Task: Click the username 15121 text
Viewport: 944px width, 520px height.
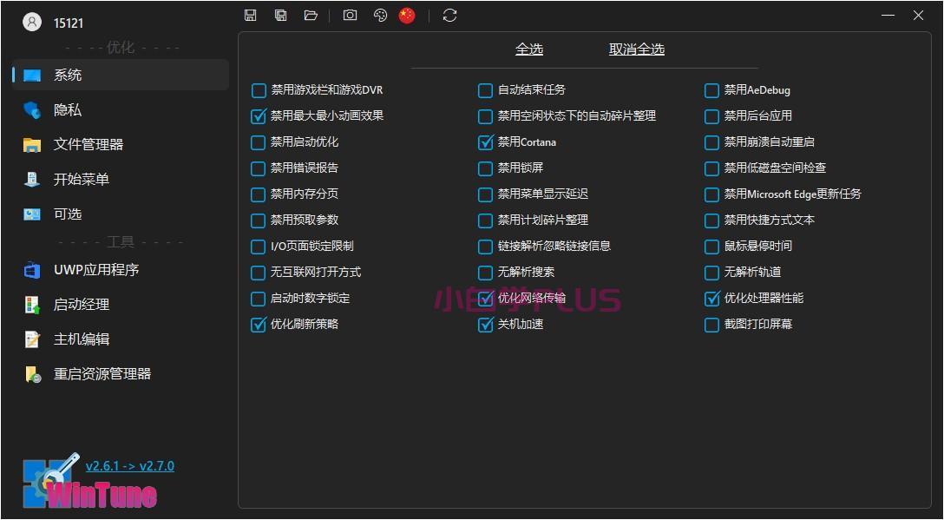Action: pos(69,23)
